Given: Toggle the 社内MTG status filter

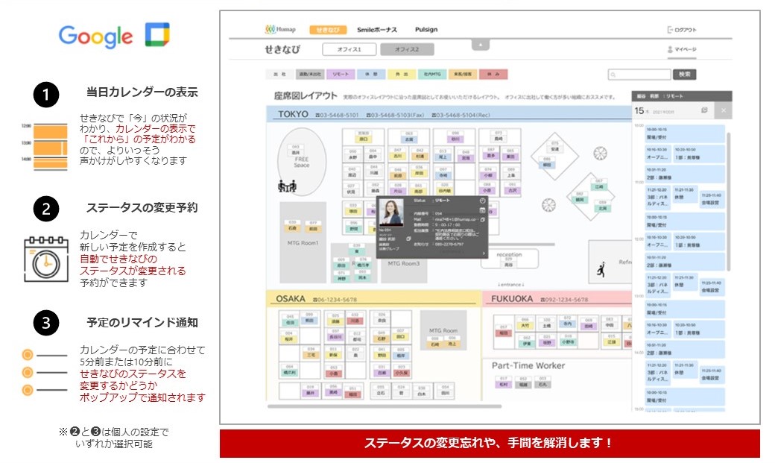Looking at the screenshot, I should [432, 75].
